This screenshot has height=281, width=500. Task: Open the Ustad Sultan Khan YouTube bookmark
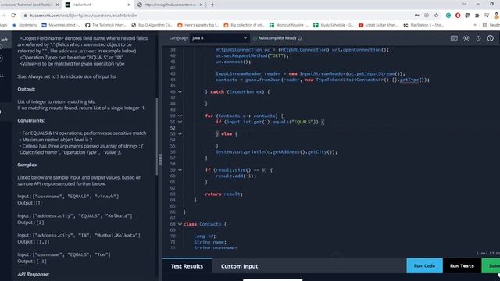[x=378, y=25]
